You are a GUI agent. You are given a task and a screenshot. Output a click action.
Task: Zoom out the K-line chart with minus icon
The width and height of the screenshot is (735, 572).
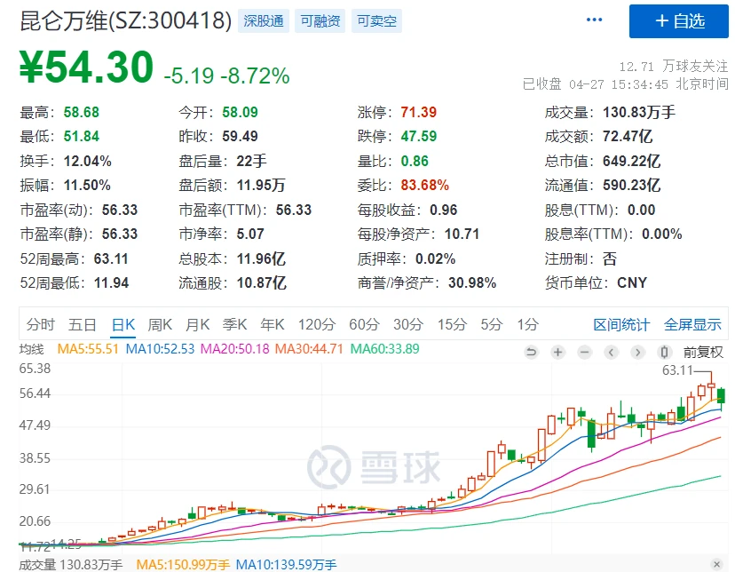coord(584,352)
